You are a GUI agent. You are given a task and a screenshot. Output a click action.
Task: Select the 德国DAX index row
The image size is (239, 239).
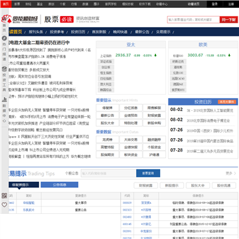[x=178, y=84]
